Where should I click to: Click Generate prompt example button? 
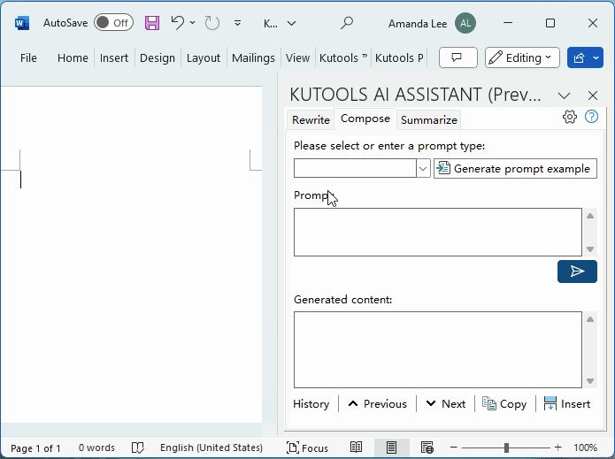[x=515, y=168]
